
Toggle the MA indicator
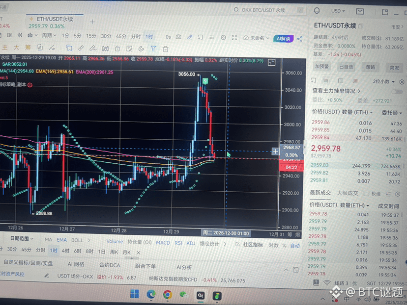(48, 239)
